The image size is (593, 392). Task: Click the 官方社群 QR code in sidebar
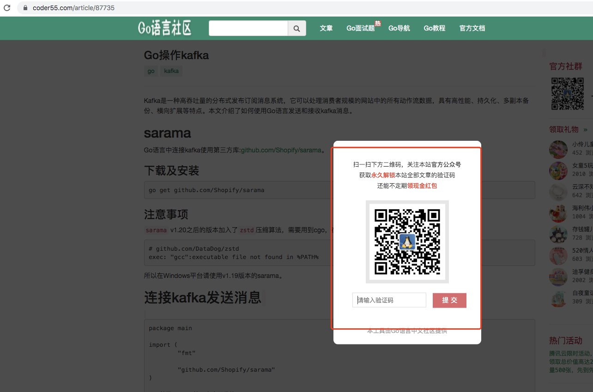point(567,94)
